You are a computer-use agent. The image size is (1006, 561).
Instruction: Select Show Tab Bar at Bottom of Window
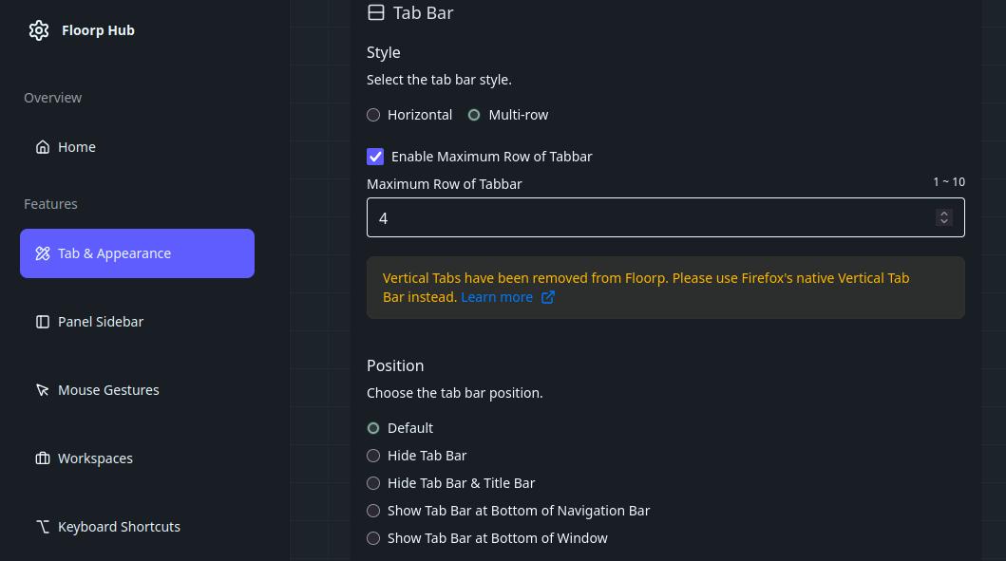(373, 538)
